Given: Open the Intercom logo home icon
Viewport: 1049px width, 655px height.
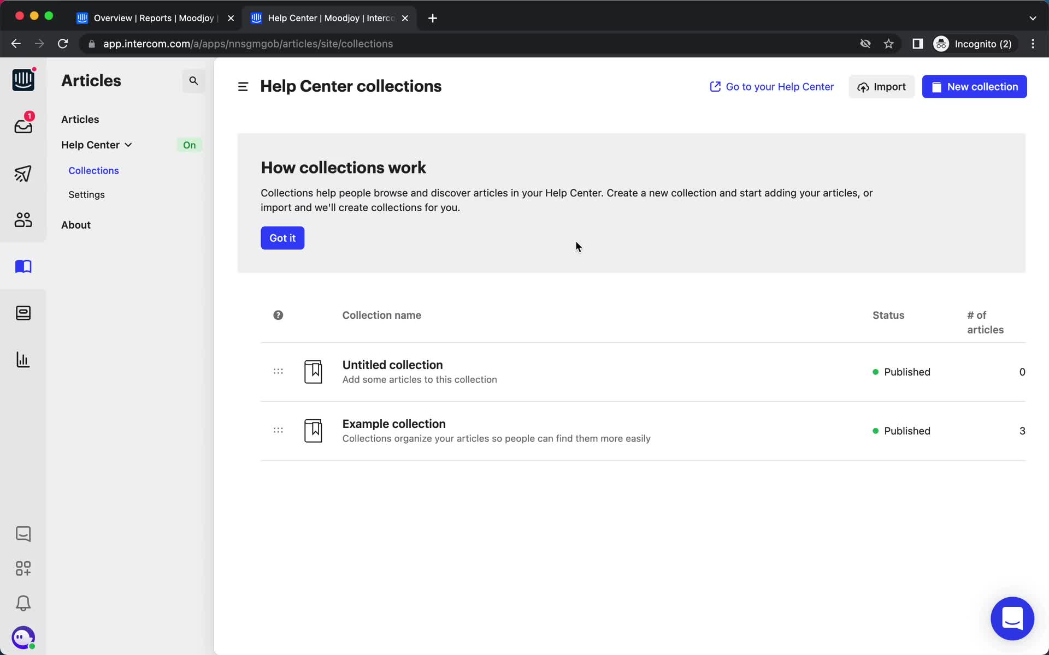Looking at the screenshot, I should [x=23, y=80].
